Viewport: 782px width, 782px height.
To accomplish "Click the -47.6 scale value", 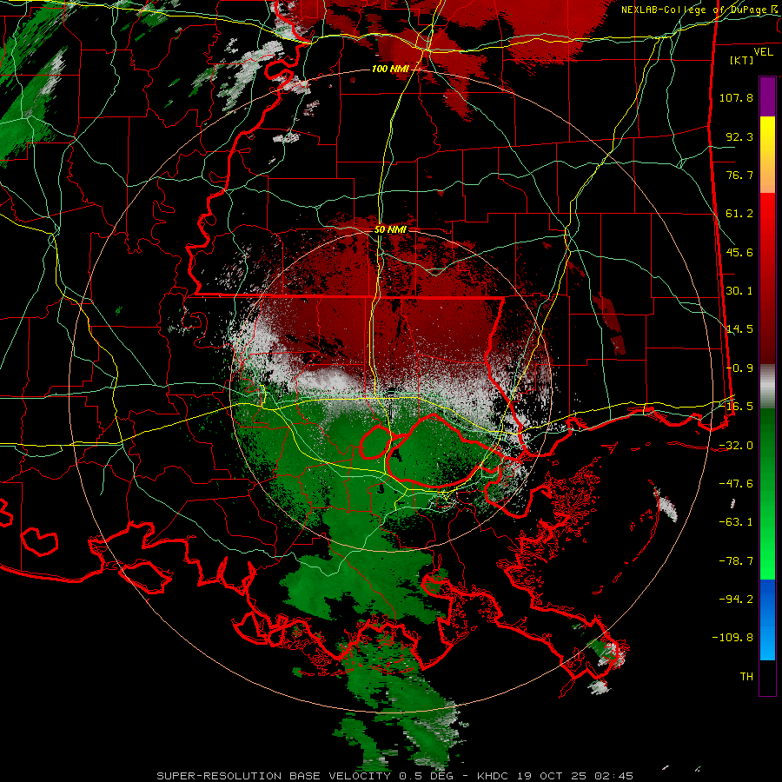I will [736, 484].
